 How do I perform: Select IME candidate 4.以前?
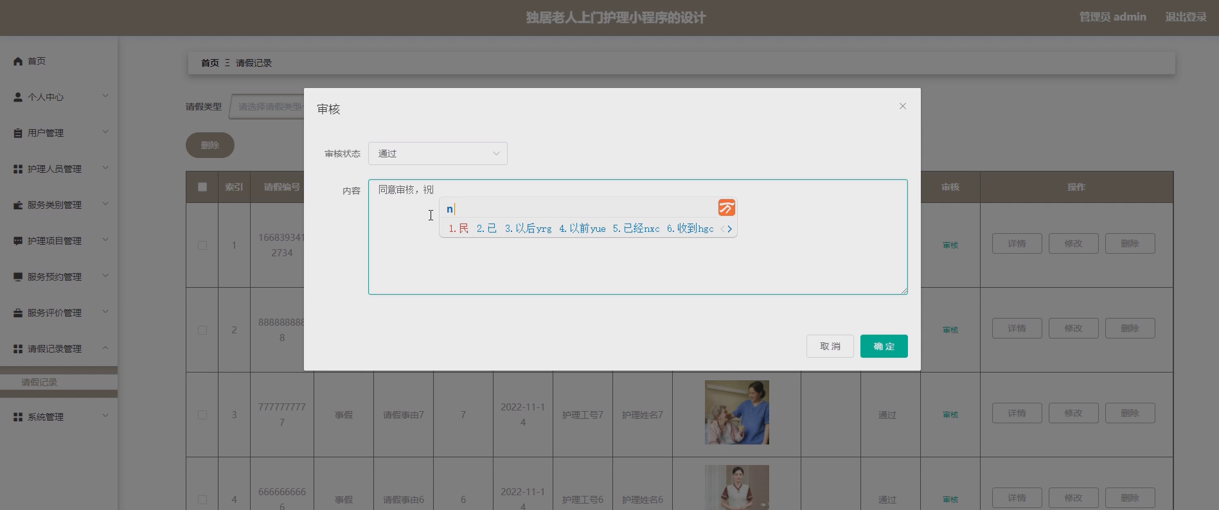pyautogui.click(x=582, y=229)
